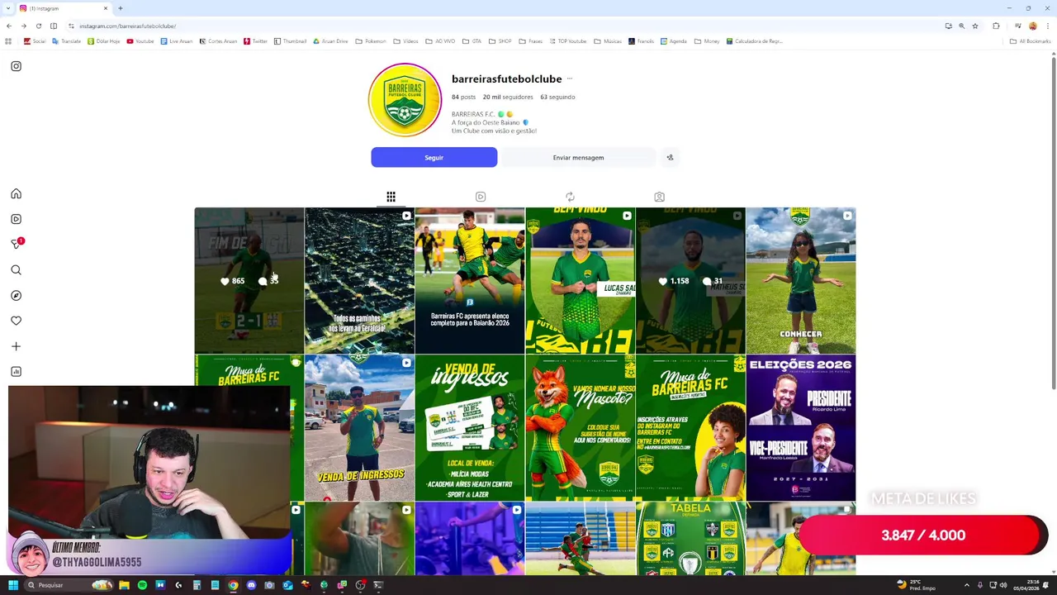Expand the Músicas bookmarks folder
Screen dimensions: 1057x595
608,40
